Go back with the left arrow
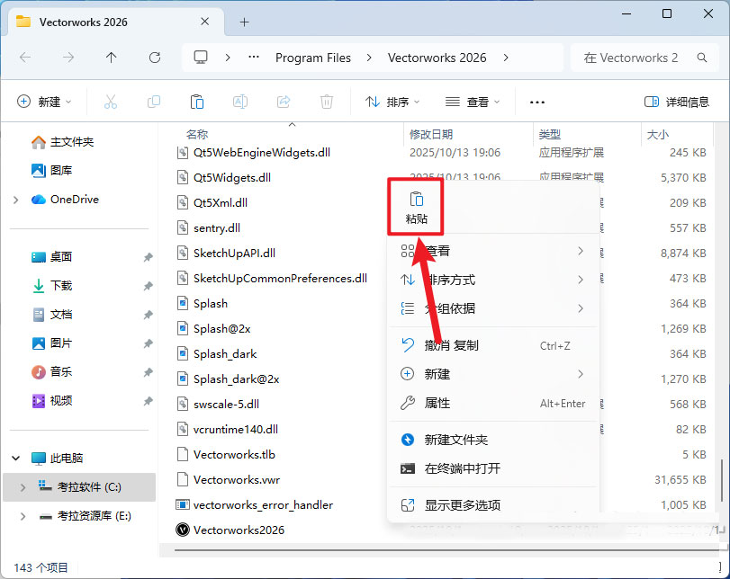The height and width of the screenshot is (579, 730). click(x=25, y=58)
